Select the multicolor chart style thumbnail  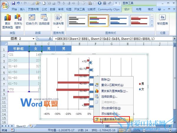(98, 20)
